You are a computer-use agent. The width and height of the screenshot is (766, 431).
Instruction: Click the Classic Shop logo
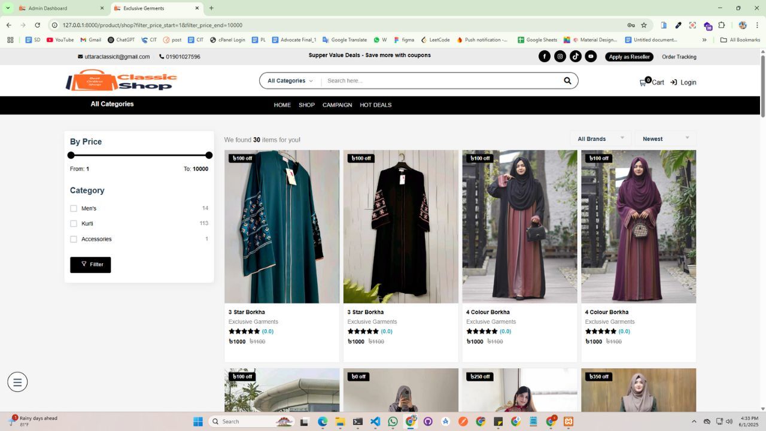121,81
